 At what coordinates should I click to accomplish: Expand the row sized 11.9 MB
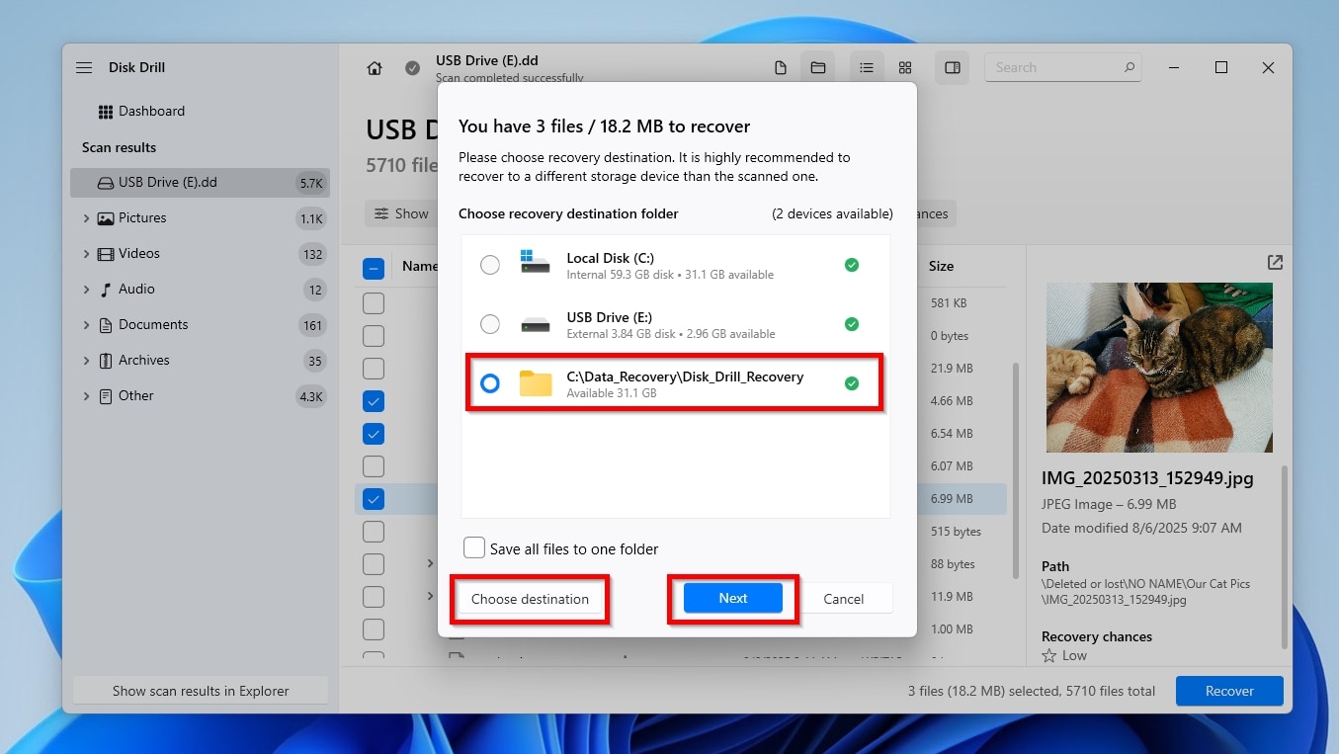tap(430, 597)
